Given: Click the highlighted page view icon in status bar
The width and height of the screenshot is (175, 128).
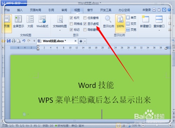Looking at the screenshot, I should 118,126.
